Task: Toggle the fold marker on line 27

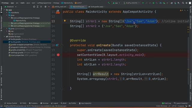Action: pos(62,88)
